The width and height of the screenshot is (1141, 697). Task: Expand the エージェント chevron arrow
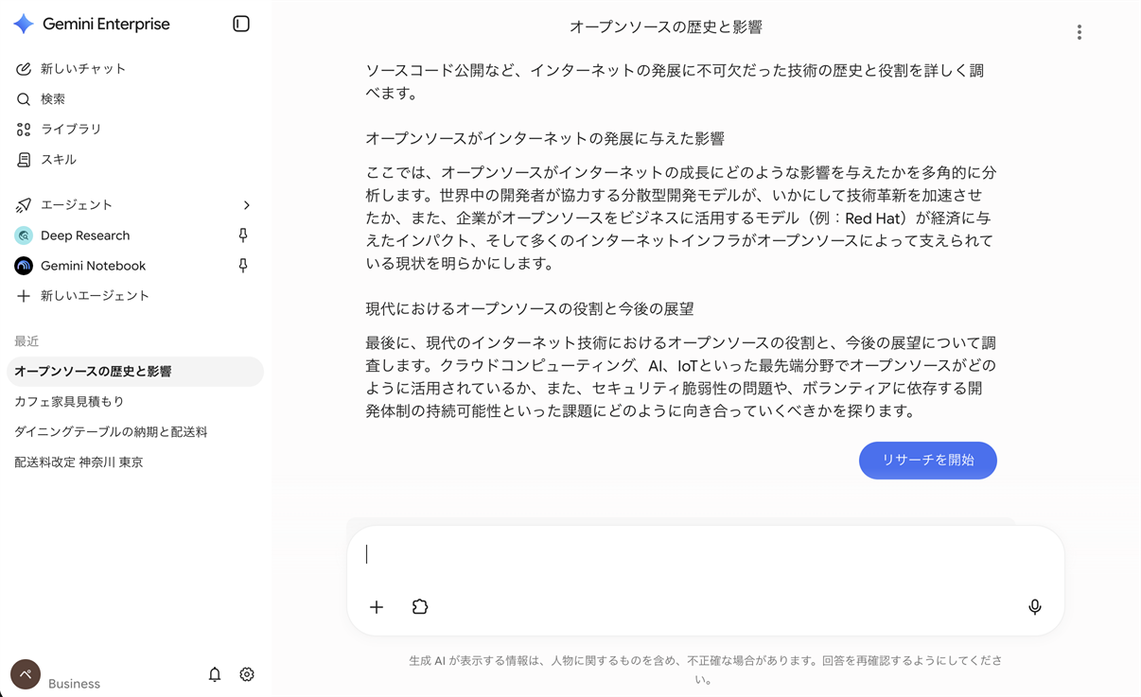(x=247, y=205)
